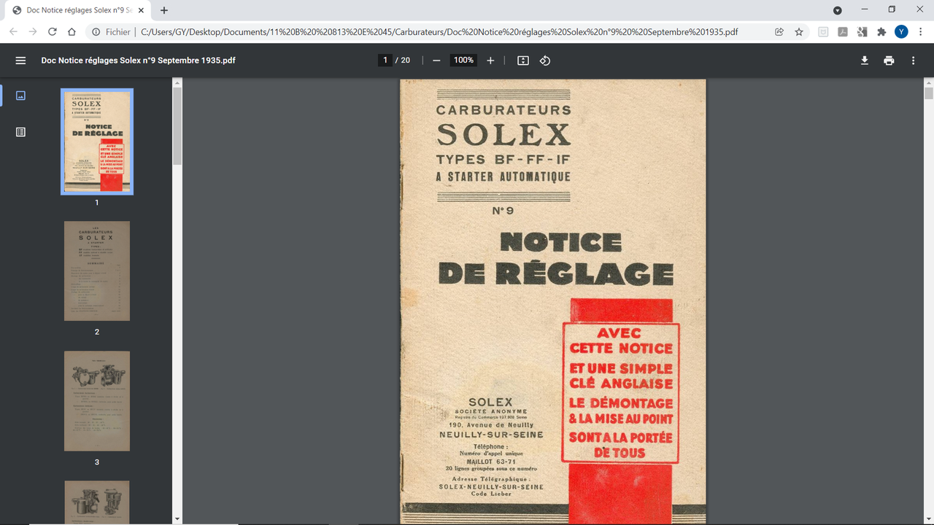The height and width of the screenshot is (525, 934).
Task: Go forward in browser history
Action: coord(33,32)
